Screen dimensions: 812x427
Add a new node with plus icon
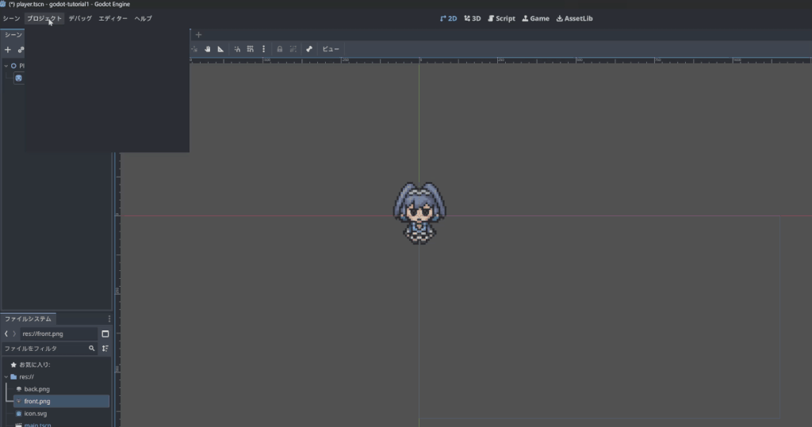[8, 50]
